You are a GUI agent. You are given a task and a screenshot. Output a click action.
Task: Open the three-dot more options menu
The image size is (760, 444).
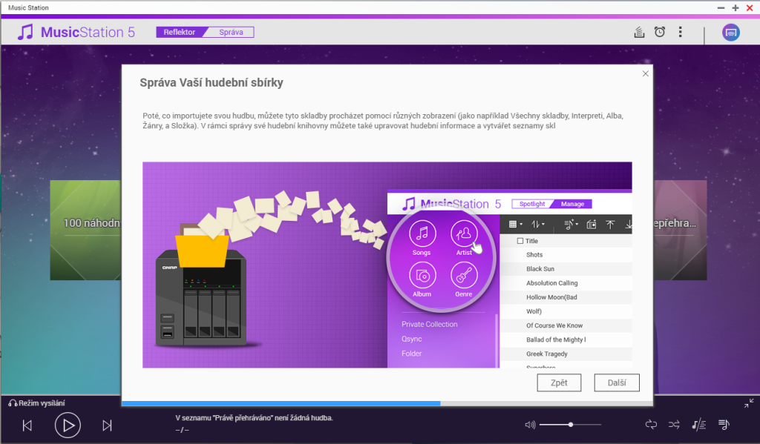point(681,32)
